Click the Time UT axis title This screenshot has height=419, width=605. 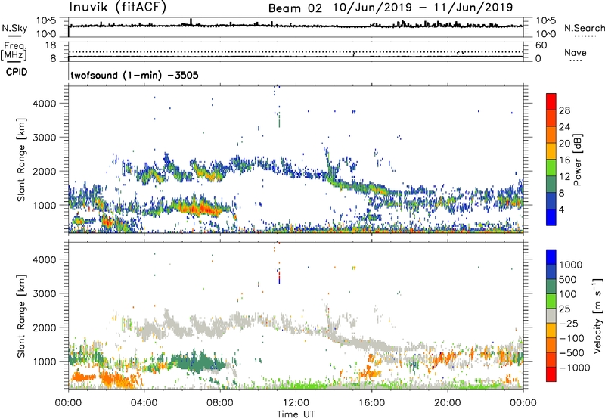tap(296, 414)
